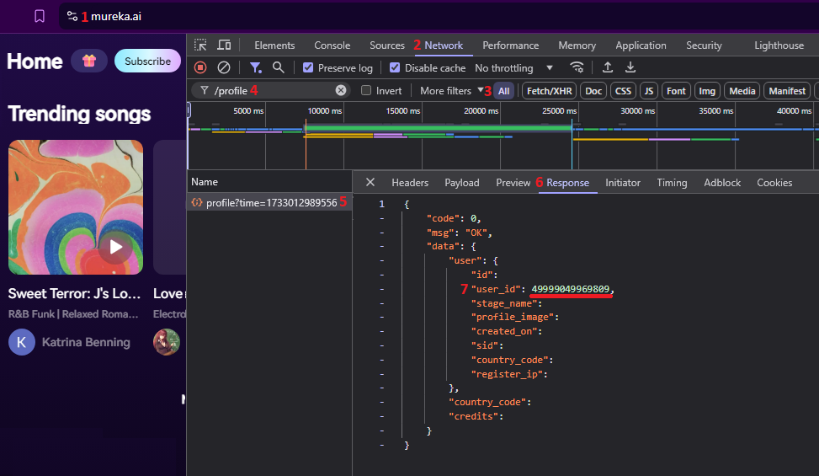
Task: Filter requests by Fetch/XHR type
Action: coord(549,90)
